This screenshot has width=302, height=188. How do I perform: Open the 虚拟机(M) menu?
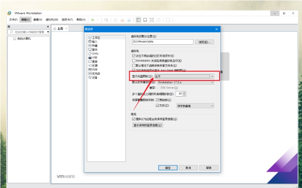(52, 20)
